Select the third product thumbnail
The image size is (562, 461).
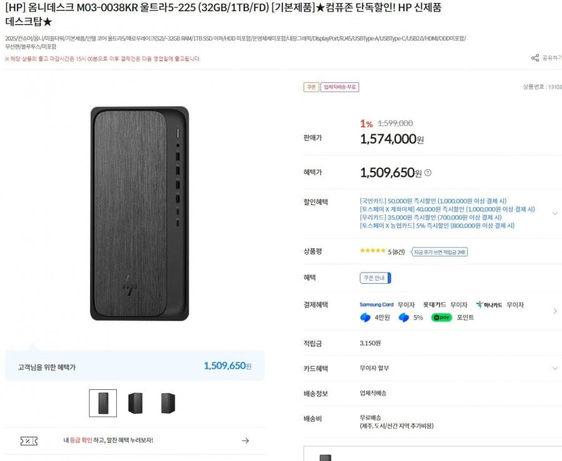(x=167, y=403)
